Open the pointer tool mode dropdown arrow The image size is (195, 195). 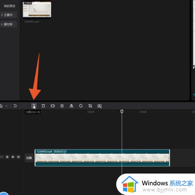[6, 106]
